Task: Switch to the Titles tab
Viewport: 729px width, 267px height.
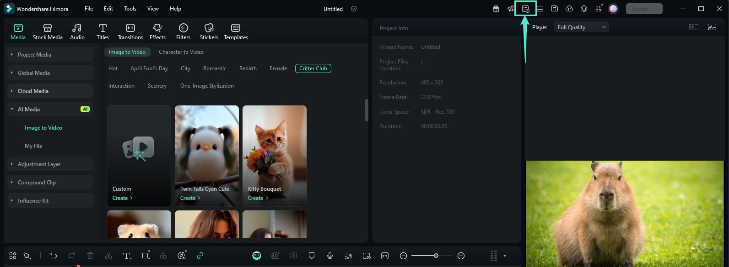Action: pyautogui.click(x=103, y=31)
